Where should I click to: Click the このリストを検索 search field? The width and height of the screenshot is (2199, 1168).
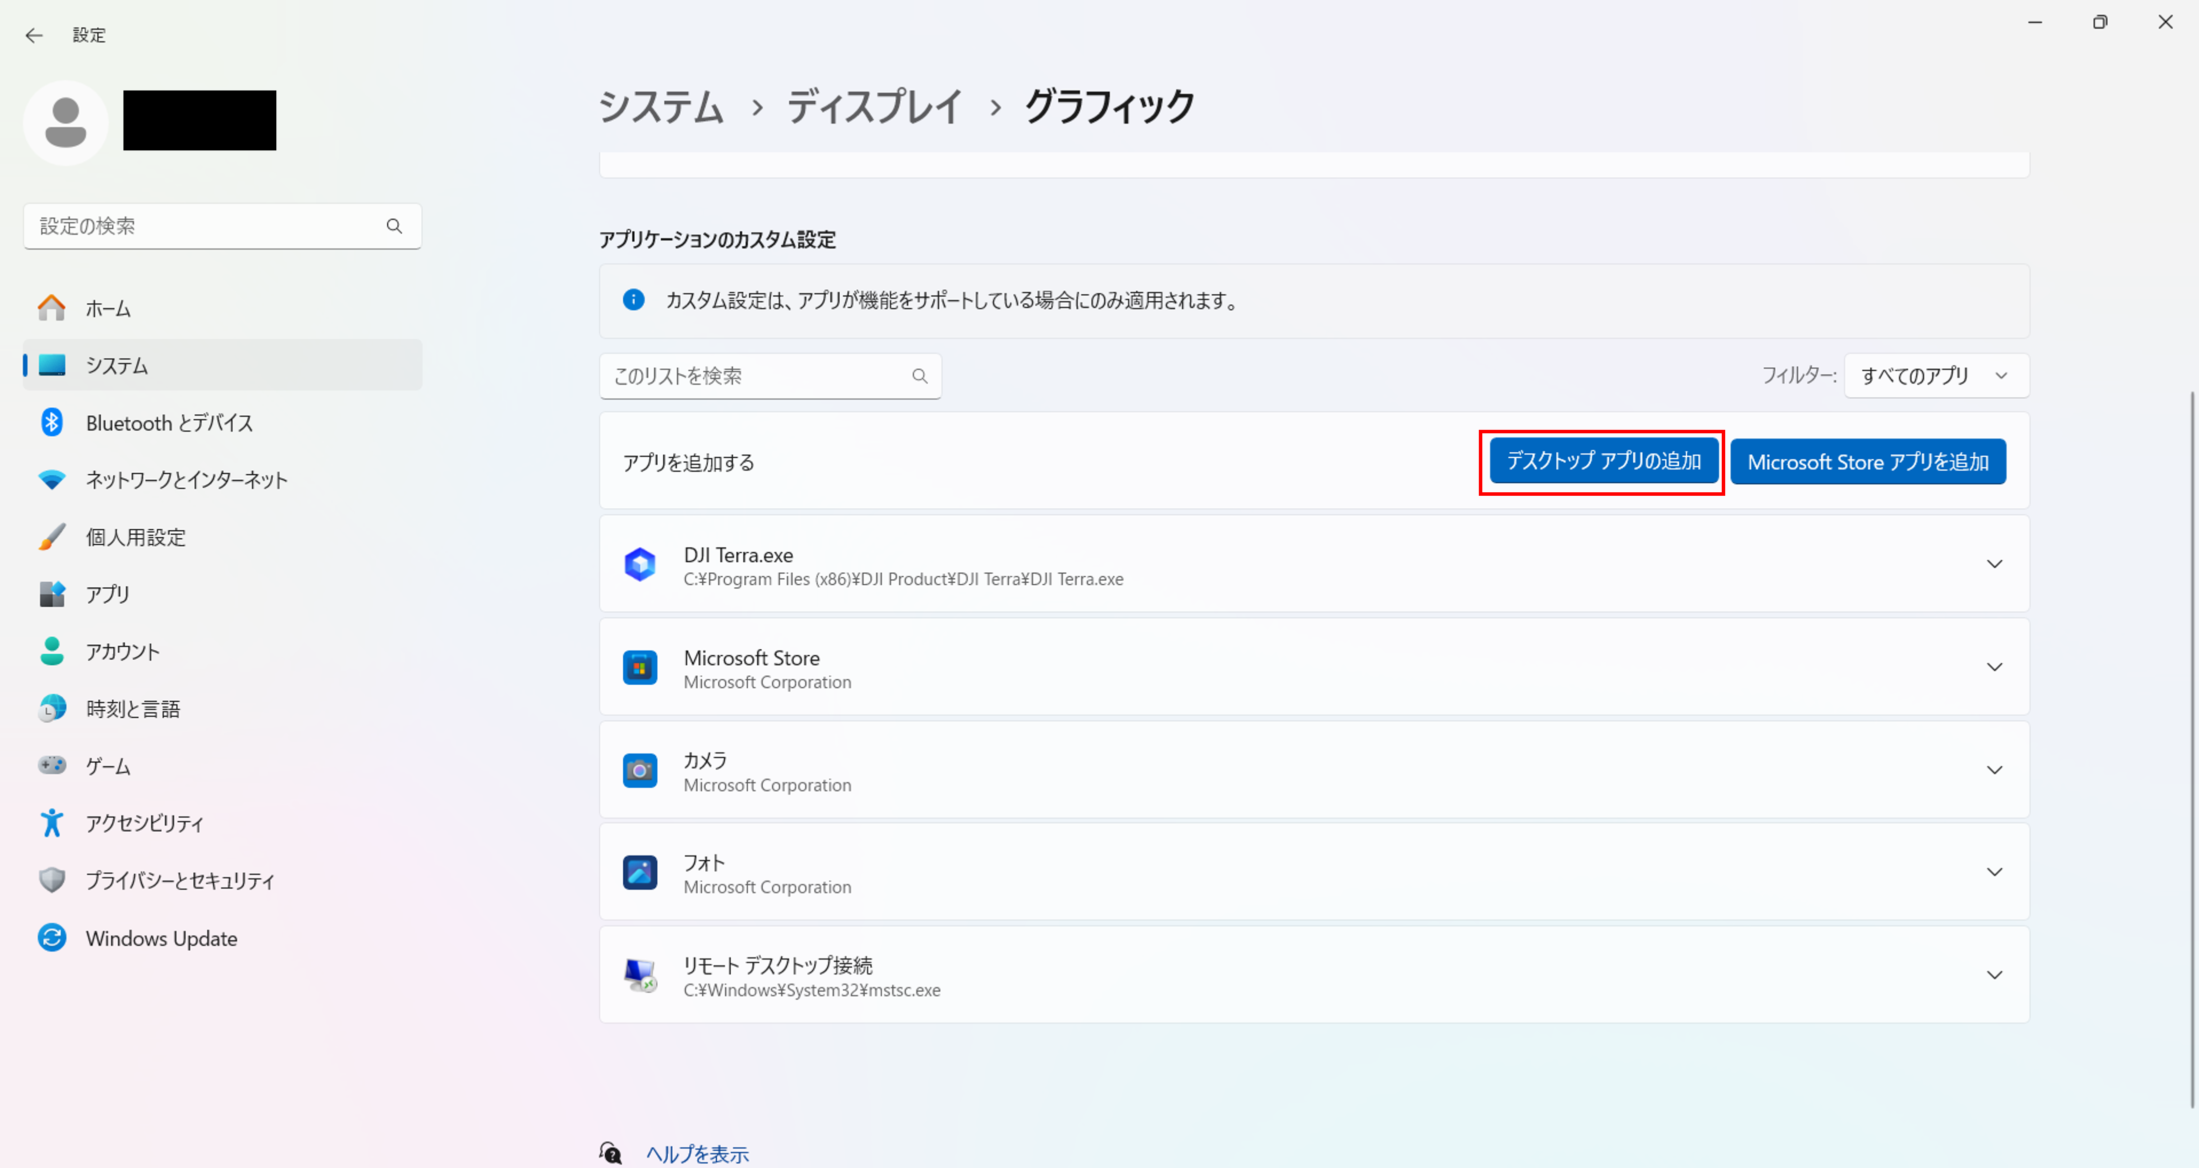(x=770, y=376)
